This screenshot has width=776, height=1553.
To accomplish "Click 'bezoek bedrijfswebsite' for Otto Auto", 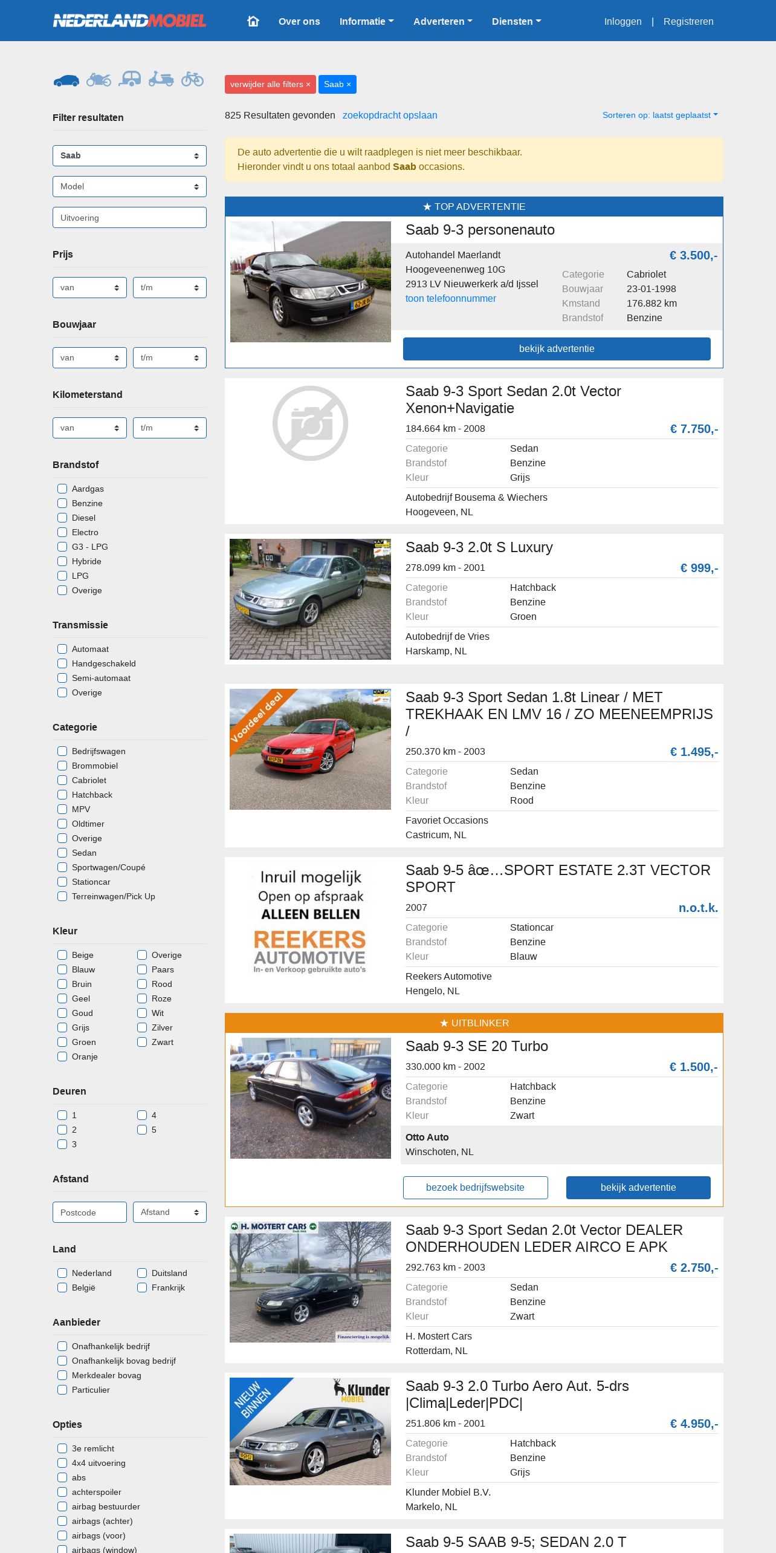I will point(476,1188).
